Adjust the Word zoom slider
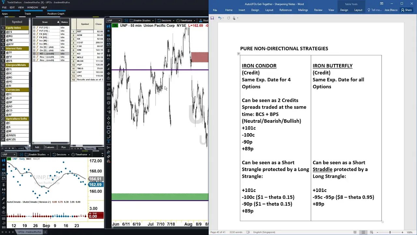Screen dimensions: 417x235 pyautogui.click(x=390, y=232)
